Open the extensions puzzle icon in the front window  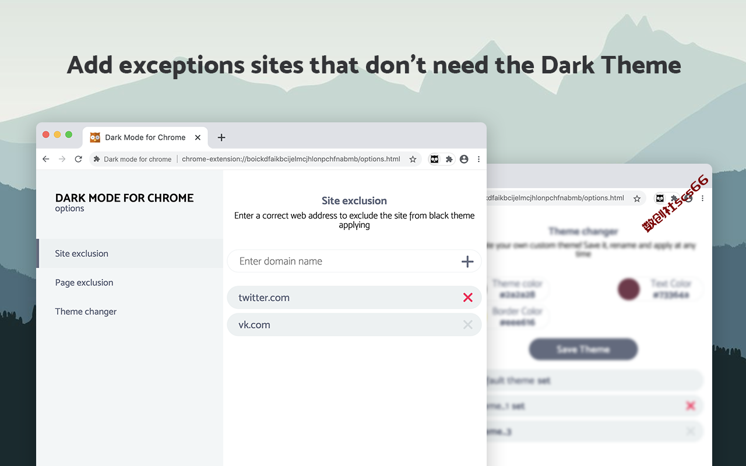[449, 159]
